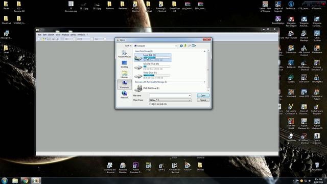Open Network in dialog sidebar
The width and height of the screenshot is (327, 184).
click(x=124, y=95)
